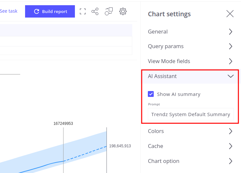Image resolution: width=241 pixels, height=173 pixels.
Task: Expand View Mode fields section
Action: coord(191,61)
